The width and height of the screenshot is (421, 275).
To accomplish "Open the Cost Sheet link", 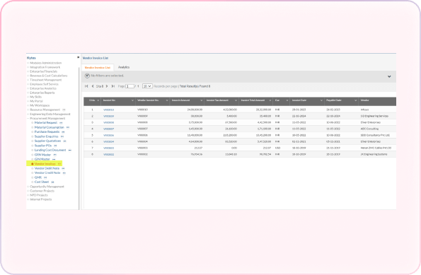I will tap(42, 182).
